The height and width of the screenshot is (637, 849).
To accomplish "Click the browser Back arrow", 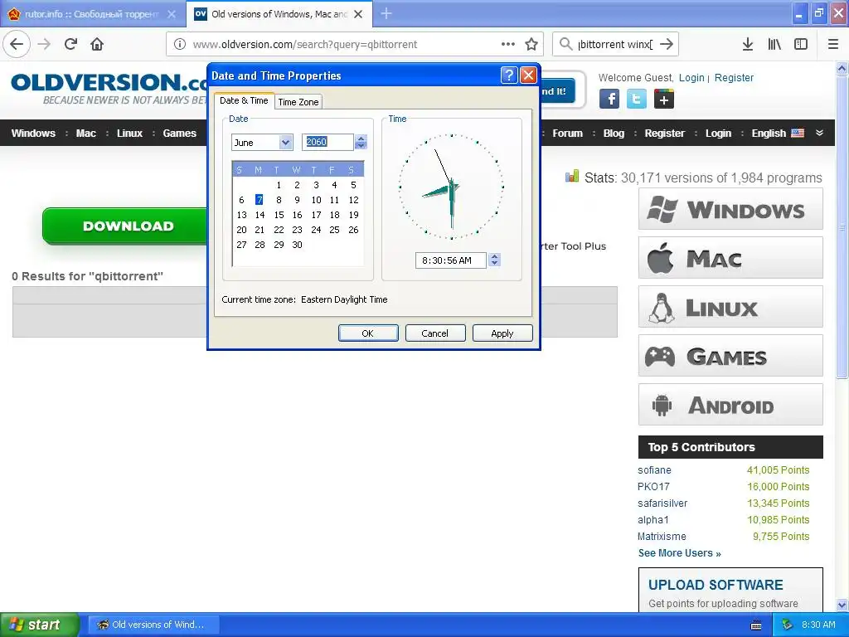I will point(17,44).
